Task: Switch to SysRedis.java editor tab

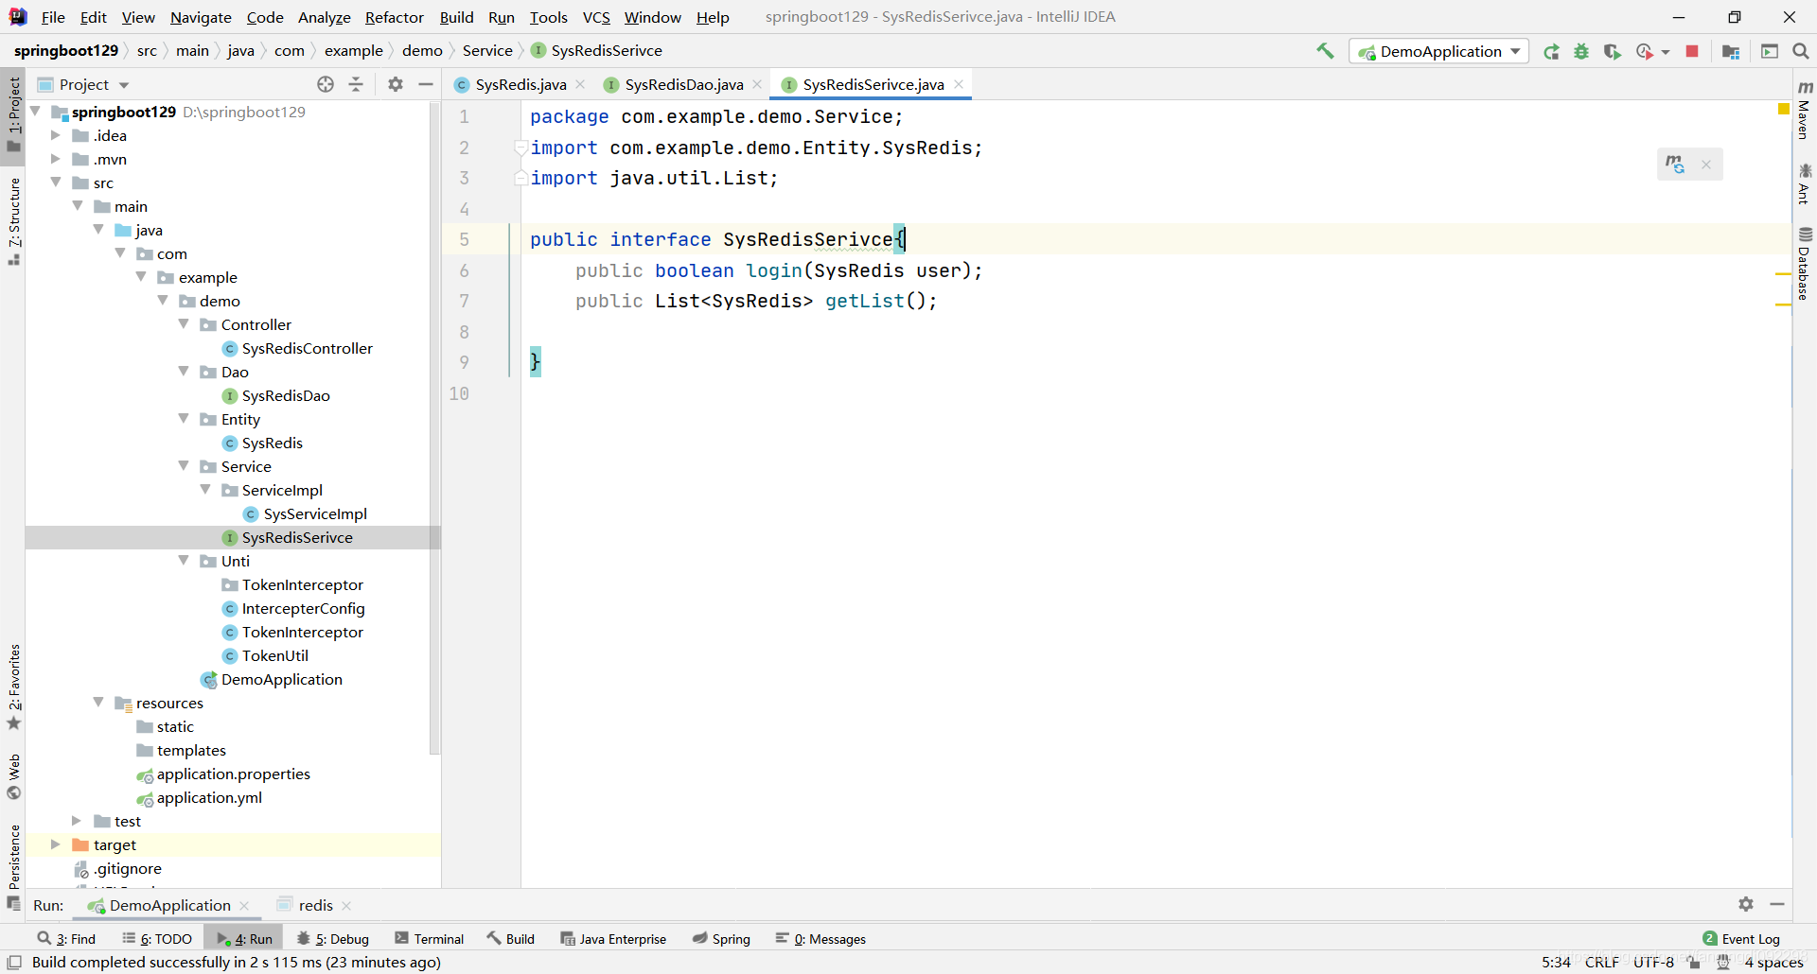Action: click(520, 84)
